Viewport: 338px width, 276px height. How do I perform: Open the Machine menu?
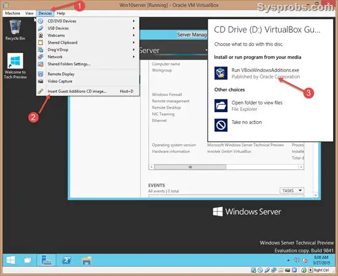[x=13, y=13]
